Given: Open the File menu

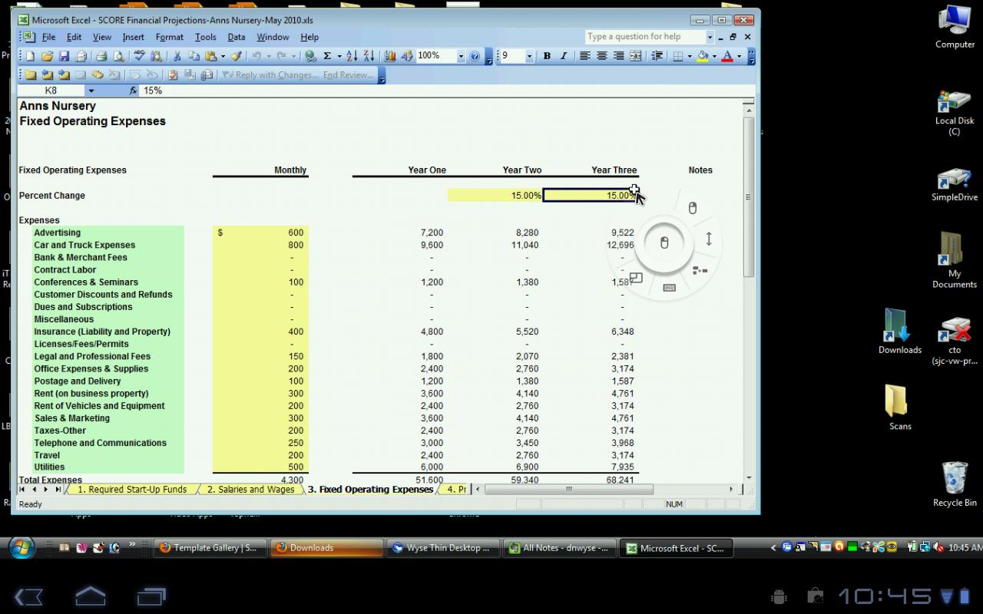Looking at the screenshot, I should pos(48,37).
